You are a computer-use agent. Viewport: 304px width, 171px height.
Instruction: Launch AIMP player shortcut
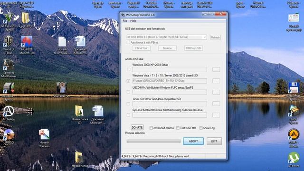tap(294, 134)
